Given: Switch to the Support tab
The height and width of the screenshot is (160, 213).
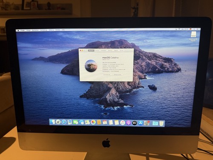Looking at the screenshot, I should 116,50.
